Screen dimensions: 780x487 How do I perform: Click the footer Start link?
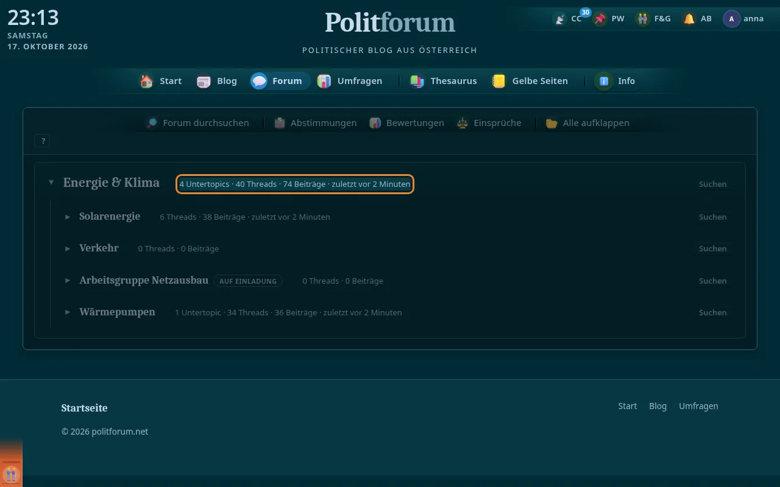pyautogui.click(x=627, y=406)
